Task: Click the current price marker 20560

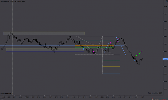Action: (165, 59)
